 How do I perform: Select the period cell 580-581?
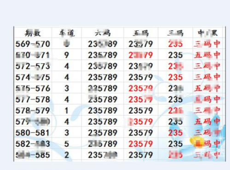coord(33,132)
